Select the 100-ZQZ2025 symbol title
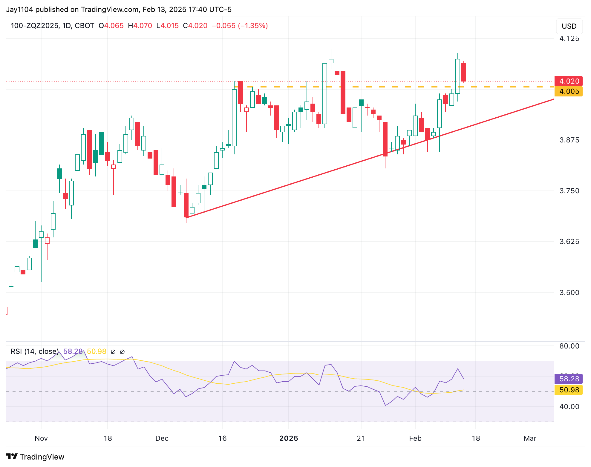Image resolution: width=591 pixels, height=467 pixels. pyautogui.click(x=35, y=26)
